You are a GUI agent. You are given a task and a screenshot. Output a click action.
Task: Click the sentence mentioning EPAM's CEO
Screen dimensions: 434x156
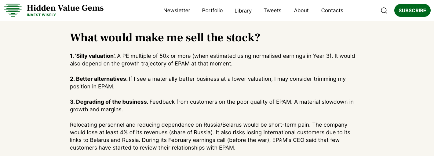(x=205, y=144)
